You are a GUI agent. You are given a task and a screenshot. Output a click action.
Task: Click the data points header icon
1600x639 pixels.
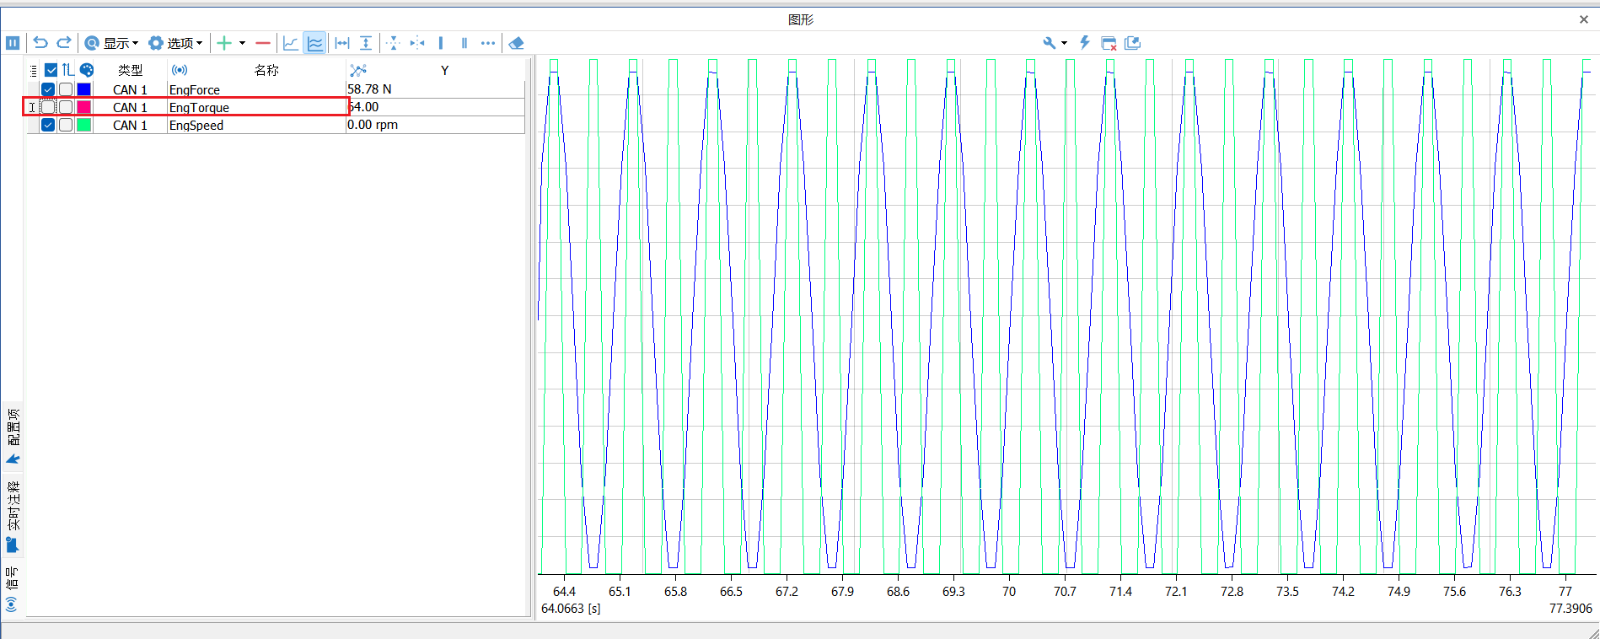[x=358, y=70]
